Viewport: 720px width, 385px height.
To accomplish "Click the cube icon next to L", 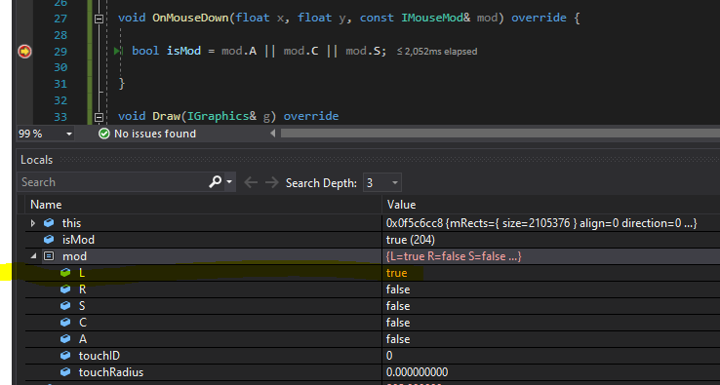I will (x=65, y=273).
